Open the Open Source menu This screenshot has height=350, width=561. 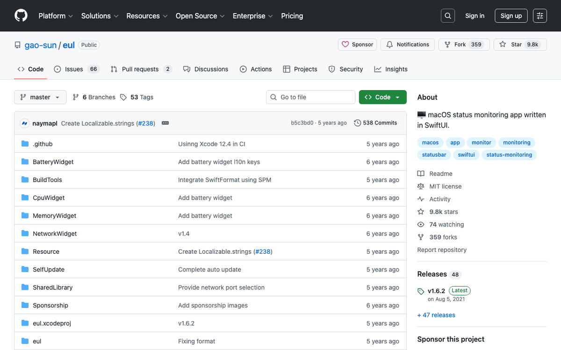click(x=200, y=15)
